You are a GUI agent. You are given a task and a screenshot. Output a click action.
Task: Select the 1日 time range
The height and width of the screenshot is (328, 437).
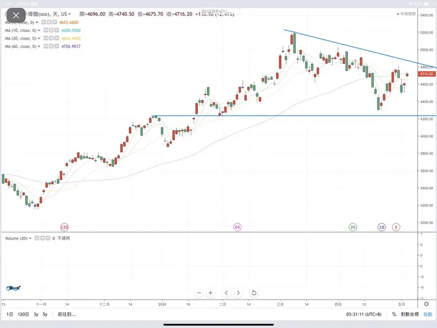(x=10, y=314)
